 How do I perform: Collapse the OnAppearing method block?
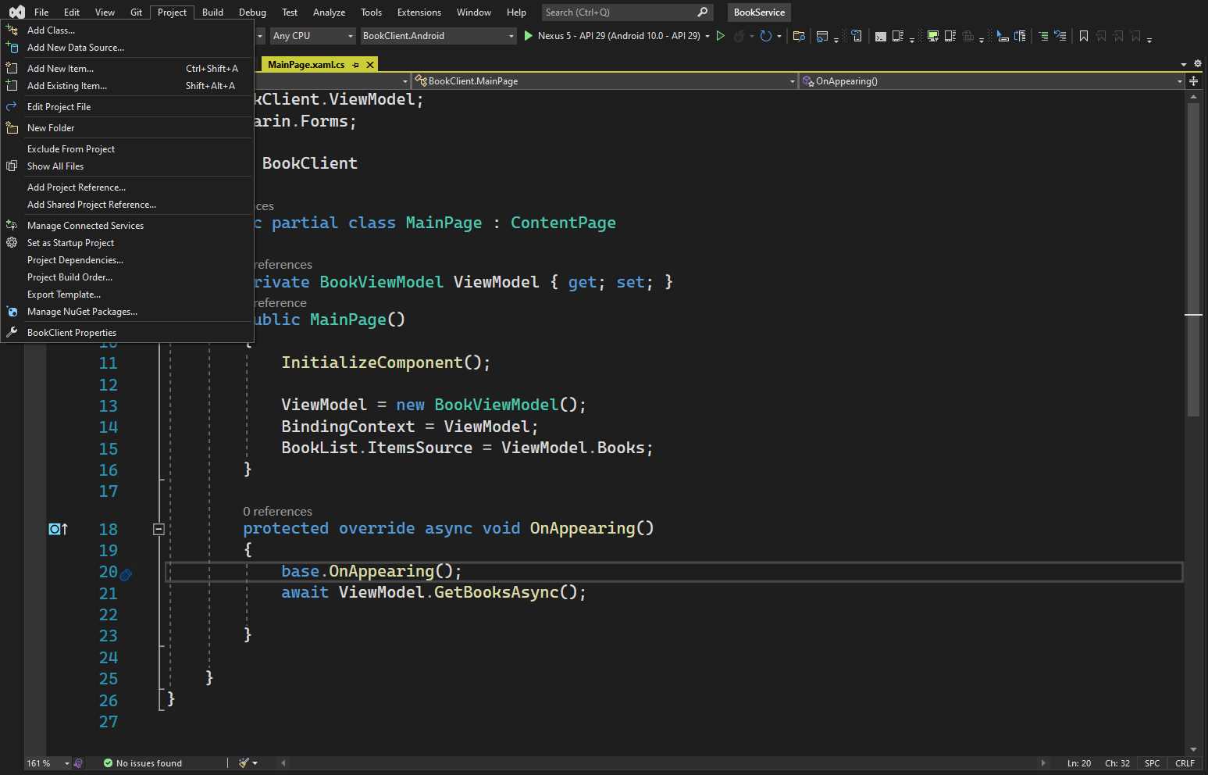[159, 529]
